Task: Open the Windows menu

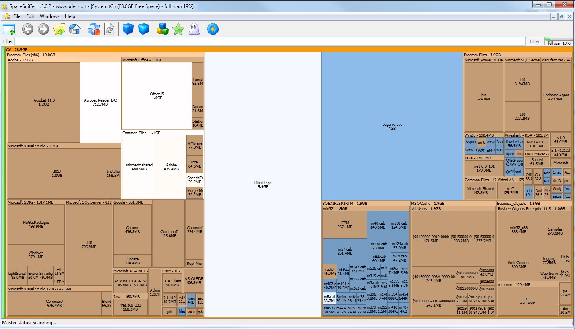Action: coord(49,16)
